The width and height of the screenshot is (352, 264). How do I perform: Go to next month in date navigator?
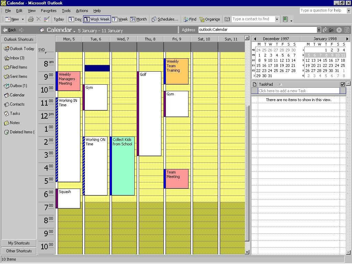coord(347,39)
